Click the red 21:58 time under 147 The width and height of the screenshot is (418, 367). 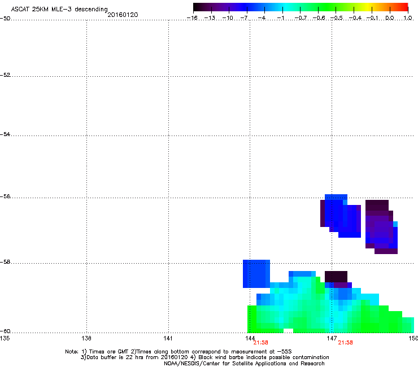[345, 343]
